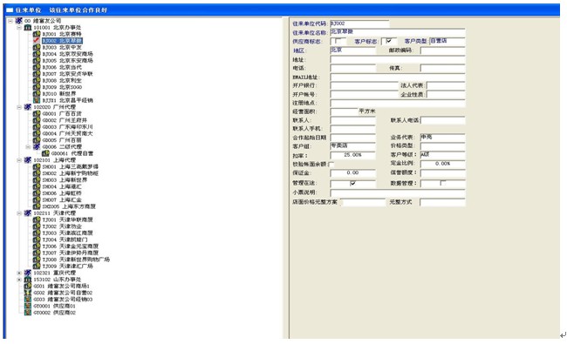Collapse the root node 00 tree

point(10,21)
